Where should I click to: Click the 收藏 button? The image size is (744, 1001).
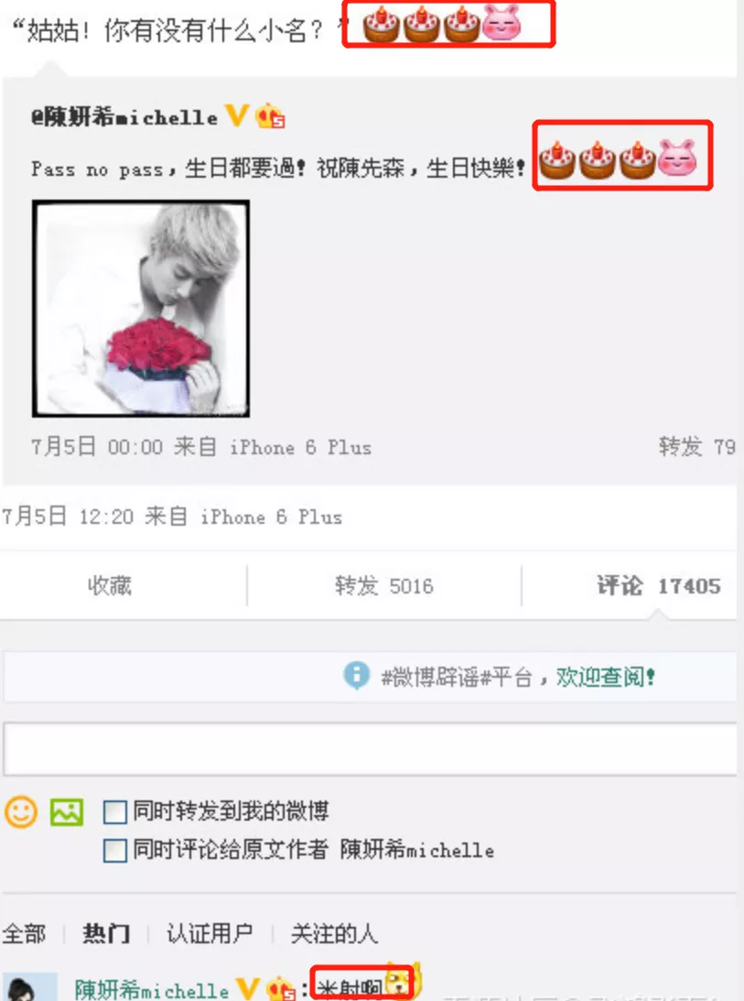tap(110, 585)
